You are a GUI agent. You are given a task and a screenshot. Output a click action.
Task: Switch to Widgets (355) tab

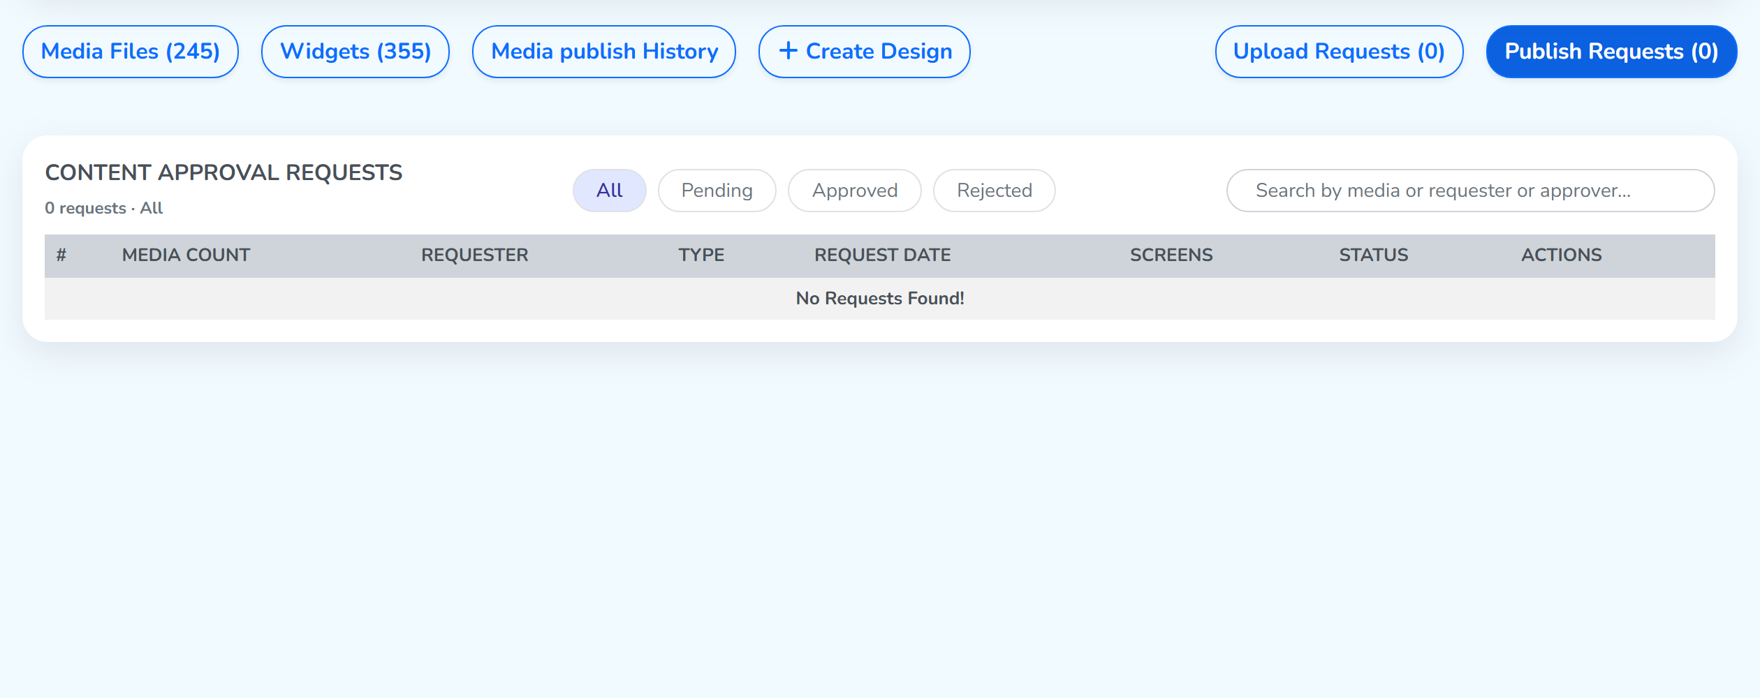(x=355, y=52)
